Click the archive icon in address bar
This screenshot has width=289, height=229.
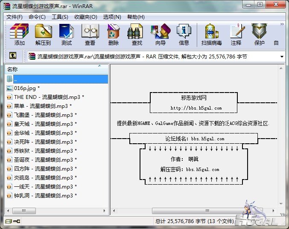[x=32, y=56]
